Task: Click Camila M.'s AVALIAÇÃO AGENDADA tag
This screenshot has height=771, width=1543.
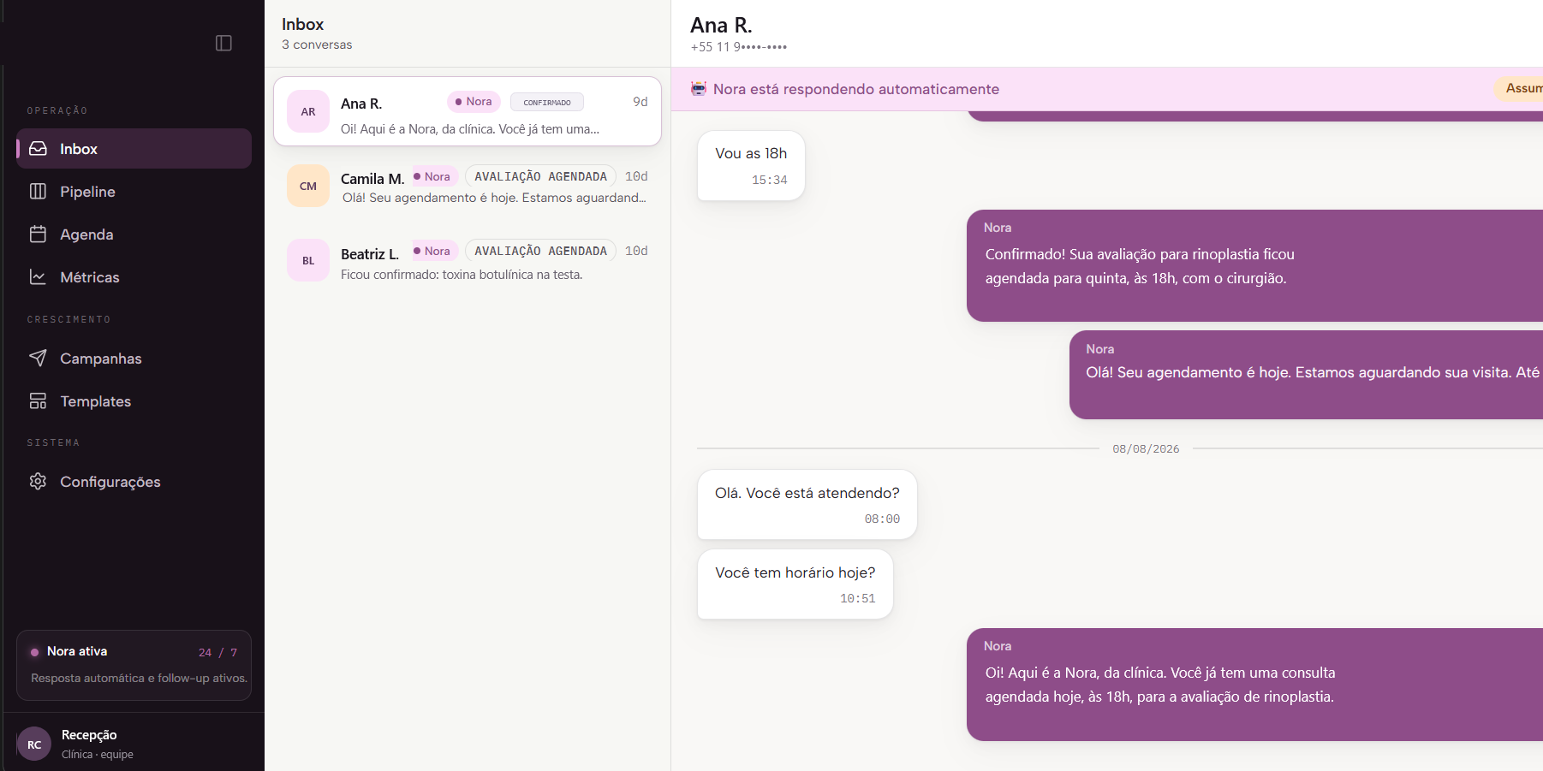Action: point(540,176)
